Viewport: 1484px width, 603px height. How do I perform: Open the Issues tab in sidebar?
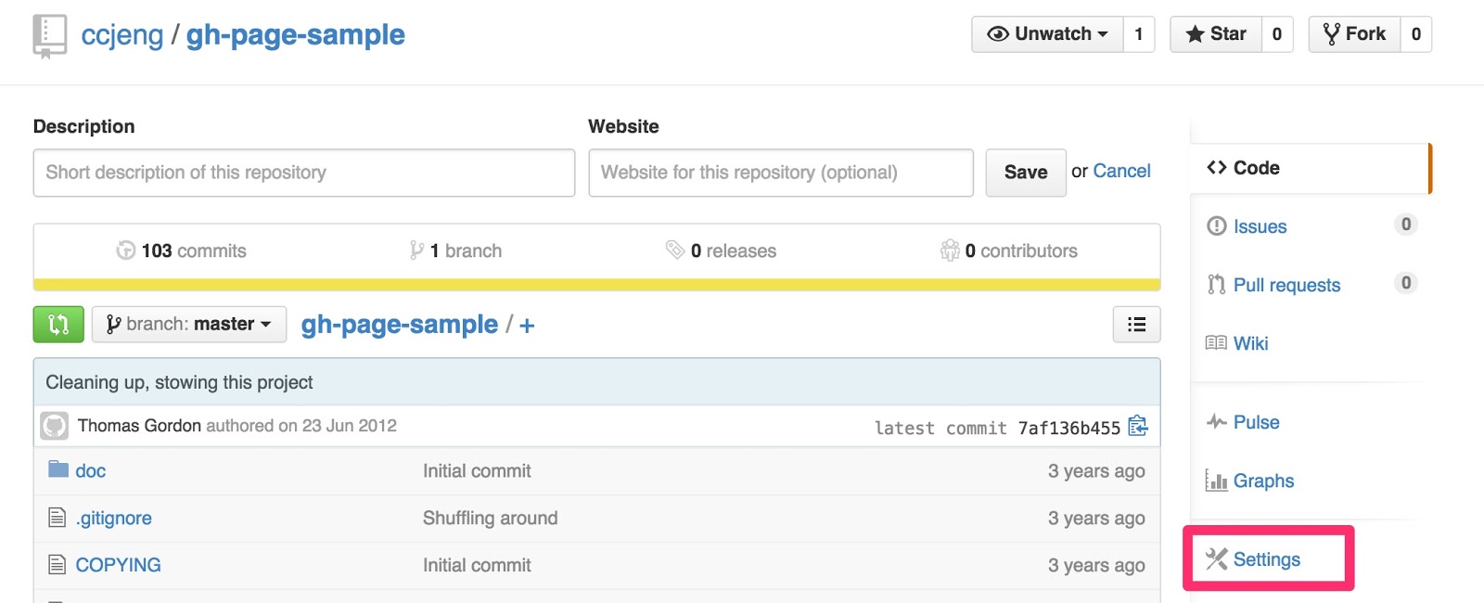point(1260,226)
